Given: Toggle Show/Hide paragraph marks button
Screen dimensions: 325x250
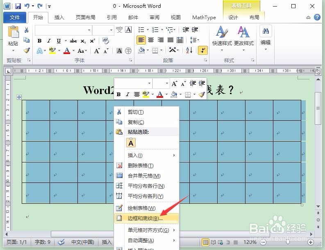Looking at the screenshot, I should pyautogui.click(x=203, y=50).
